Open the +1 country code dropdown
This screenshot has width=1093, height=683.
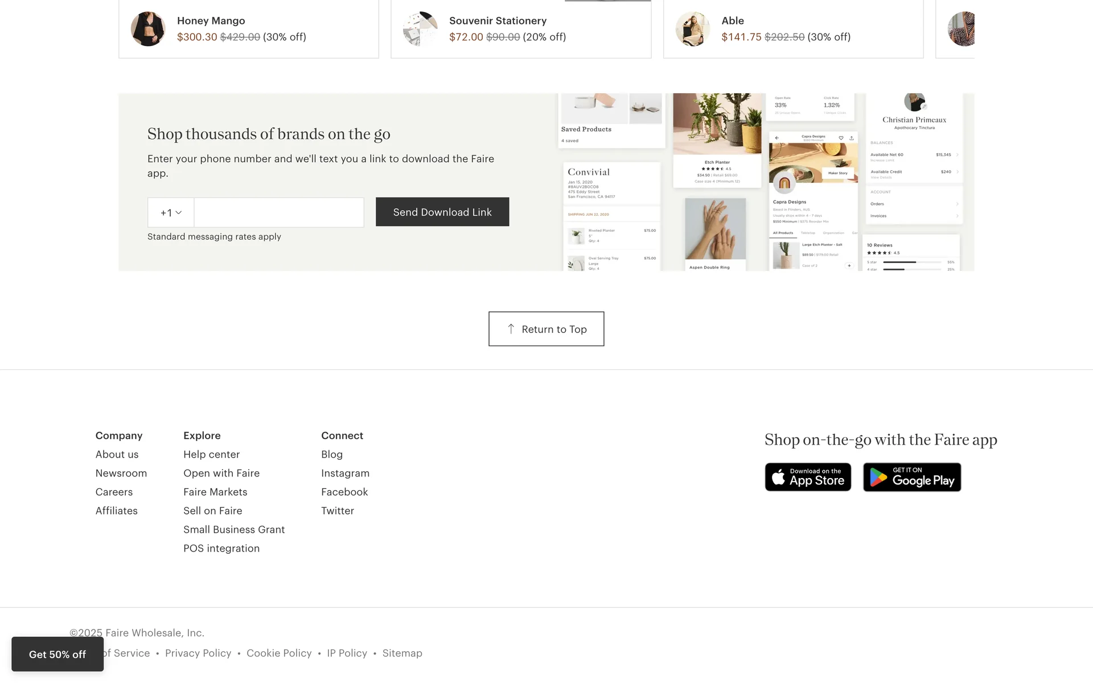coord(171,213)
